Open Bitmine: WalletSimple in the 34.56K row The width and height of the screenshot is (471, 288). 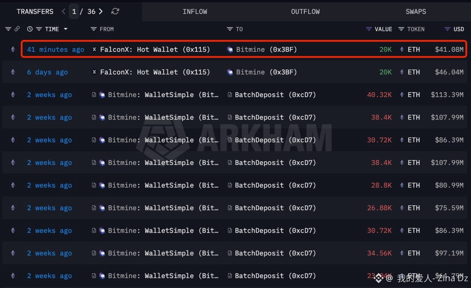[x=163, y=253]
